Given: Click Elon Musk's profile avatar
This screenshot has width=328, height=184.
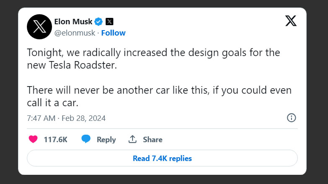Looking at the screenshot, I should tap(39, 27).
